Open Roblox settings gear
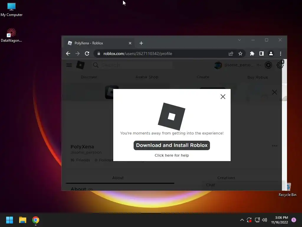302x227 pixels. coord(280,65)
